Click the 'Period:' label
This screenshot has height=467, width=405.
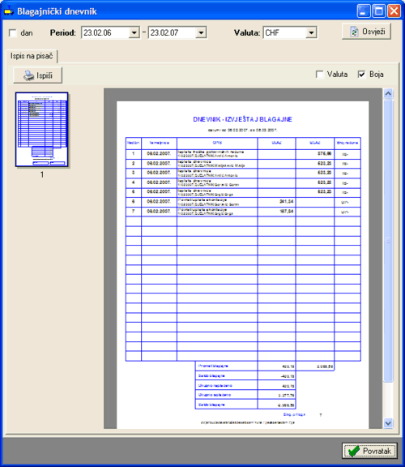click(x=63, y=32)
